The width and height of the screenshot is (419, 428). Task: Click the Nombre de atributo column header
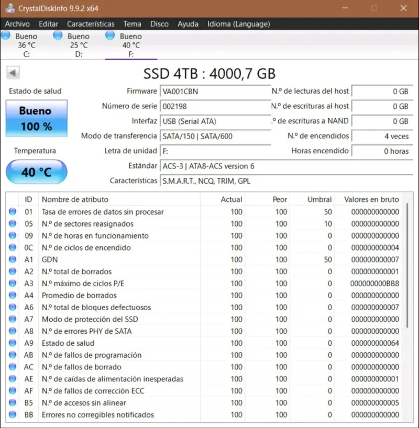[119, 199]
